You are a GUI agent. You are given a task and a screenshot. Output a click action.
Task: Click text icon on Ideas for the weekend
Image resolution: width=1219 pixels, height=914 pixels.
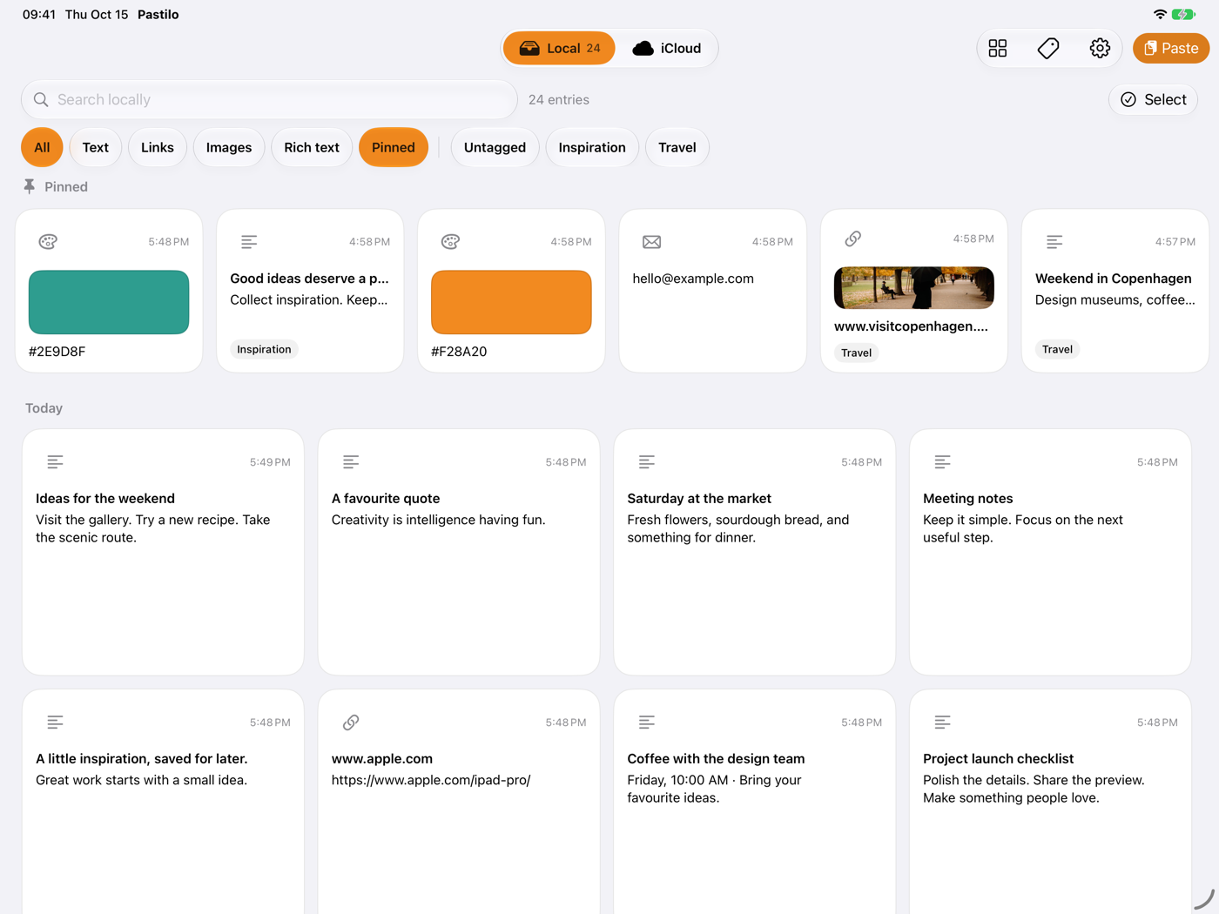(x=55, y=462)
